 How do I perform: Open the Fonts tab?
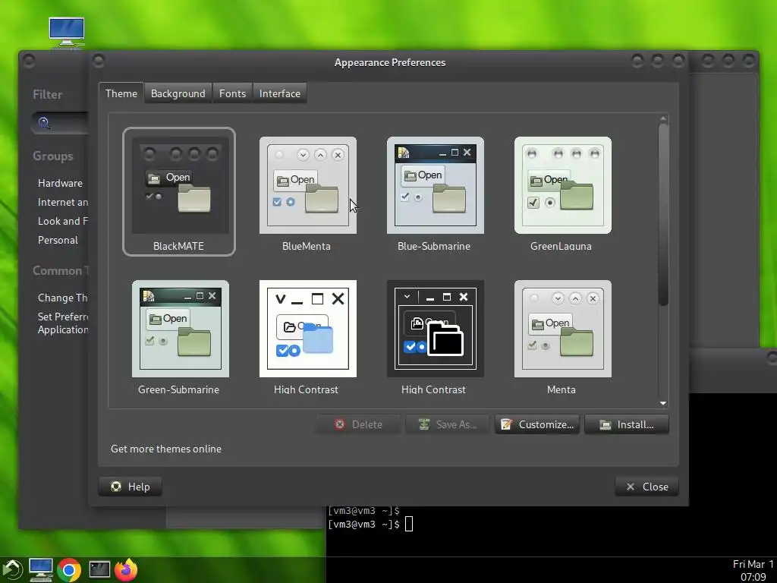(x=232, y=93)
